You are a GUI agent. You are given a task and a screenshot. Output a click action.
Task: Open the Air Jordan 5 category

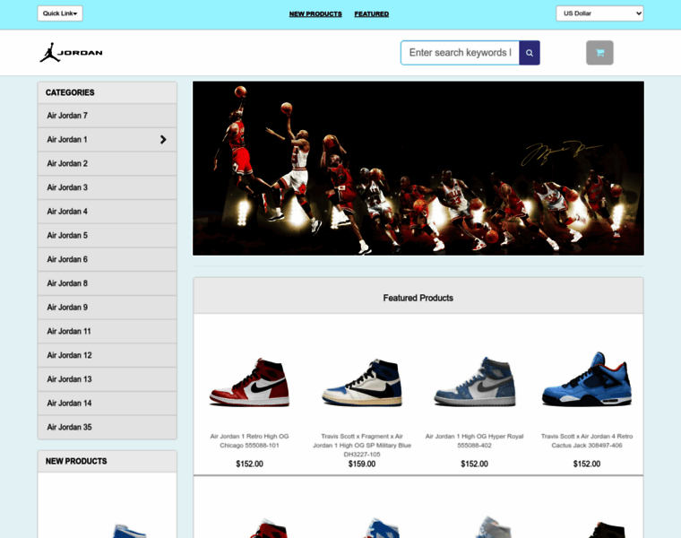[107, 235]
